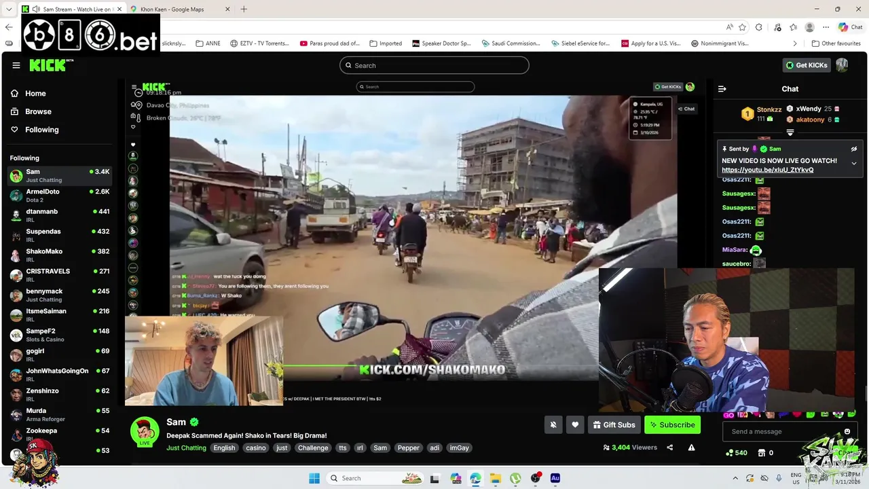
Task: Add this page to favourites star
Action: point(742,27)
